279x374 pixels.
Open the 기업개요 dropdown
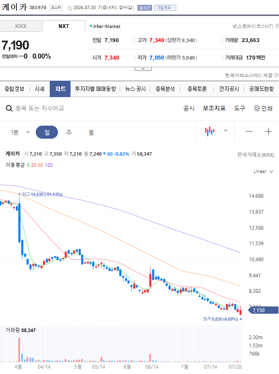(x=165, y=8)
